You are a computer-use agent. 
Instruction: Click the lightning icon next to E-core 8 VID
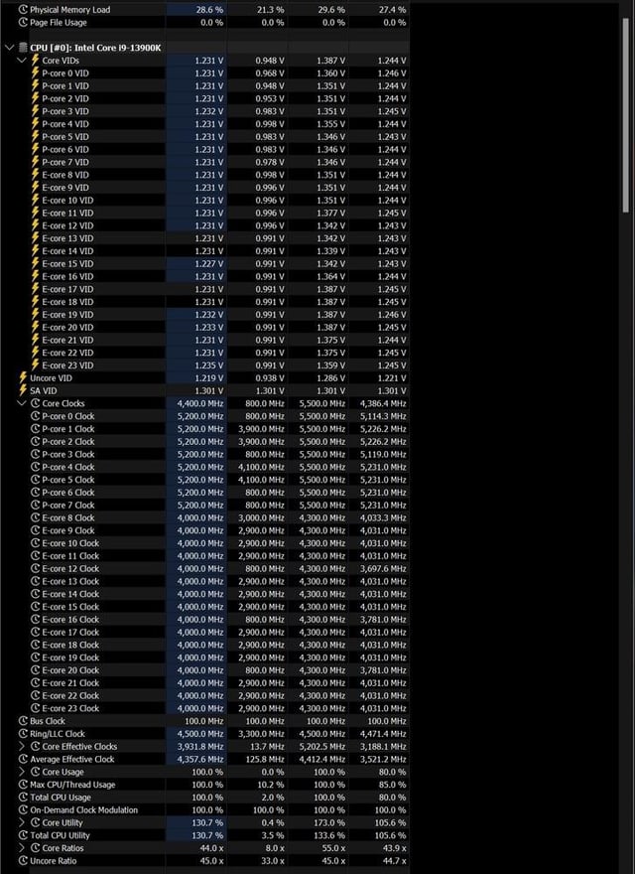(35, 175)
